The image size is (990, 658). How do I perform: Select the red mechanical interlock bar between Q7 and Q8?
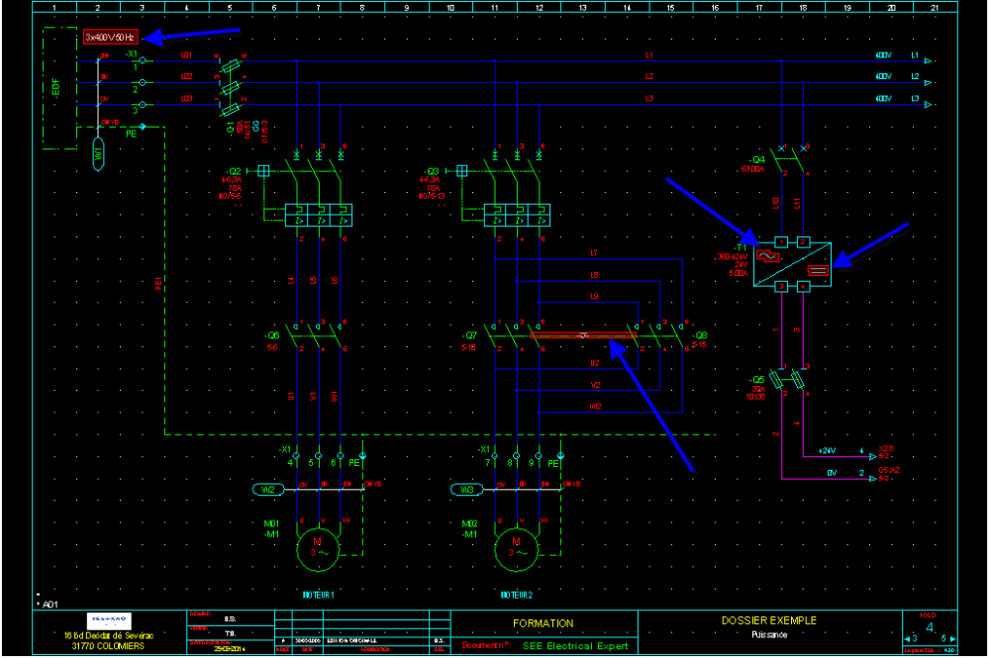(x=582, y=336)
